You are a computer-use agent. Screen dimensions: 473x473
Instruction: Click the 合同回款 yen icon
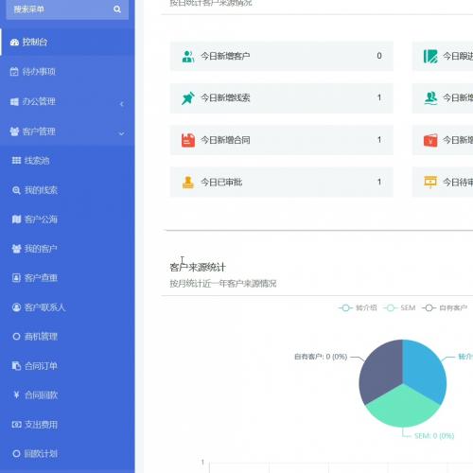pyautogui.click(x=16, y=394)
